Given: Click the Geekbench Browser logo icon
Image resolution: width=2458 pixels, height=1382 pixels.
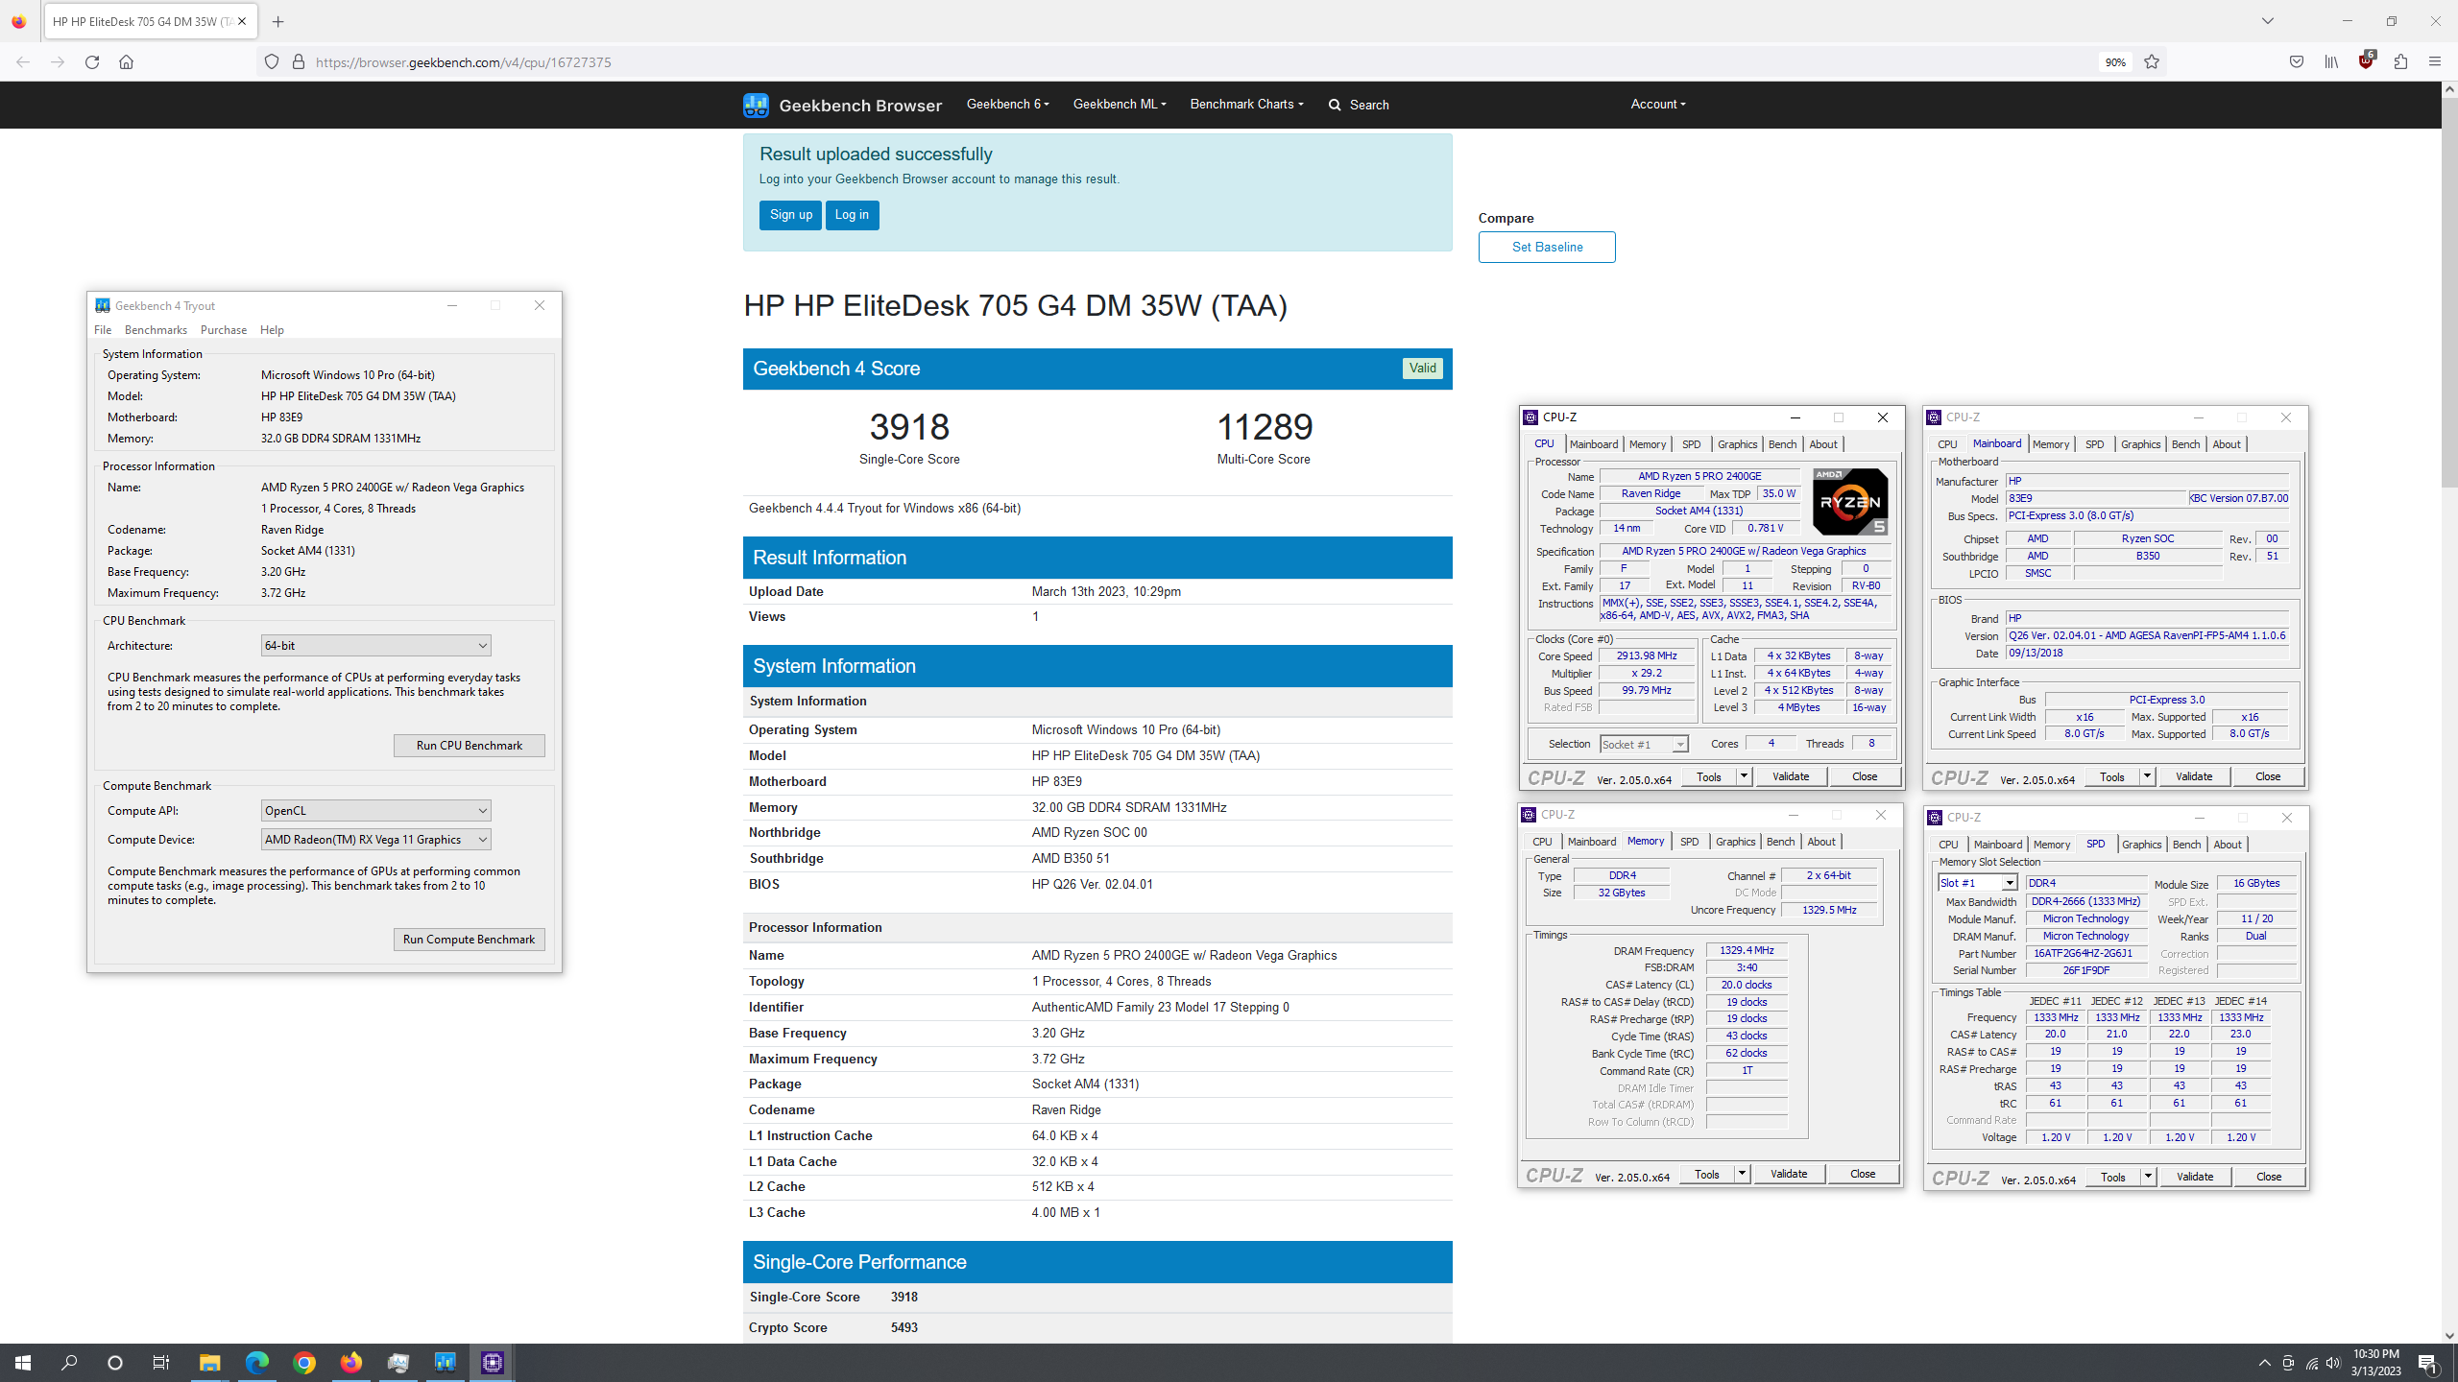Looking at the screenshot, I should pos(756,105).
